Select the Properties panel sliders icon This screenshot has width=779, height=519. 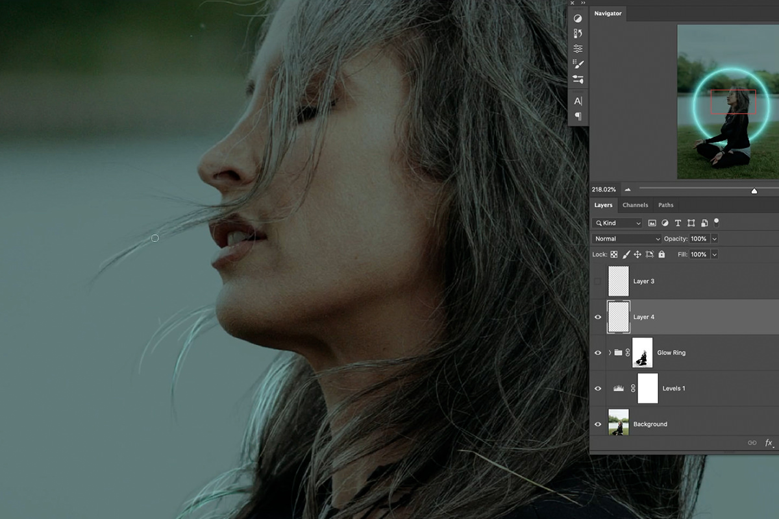click(x=578, y=49)
